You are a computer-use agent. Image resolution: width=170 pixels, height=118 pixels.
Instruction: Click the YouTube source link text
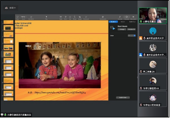tap(60, 93)
